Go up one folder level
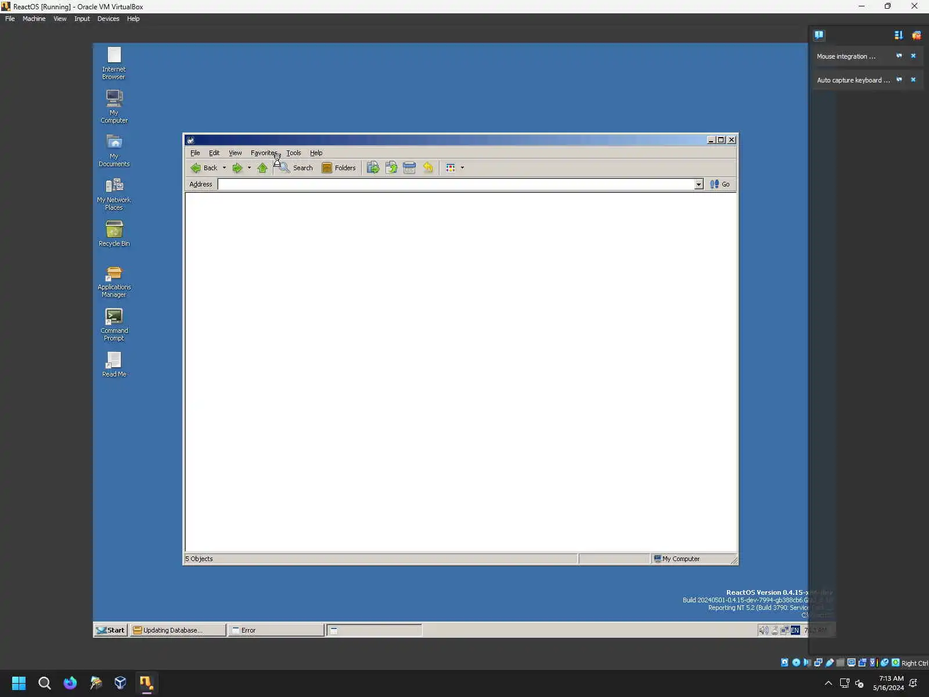This screenshot has width=929, height=697. pyautogui.click(x=262, y=168)
